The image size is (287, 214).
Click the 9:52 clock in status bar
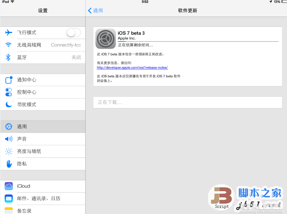tap(145, 2)
